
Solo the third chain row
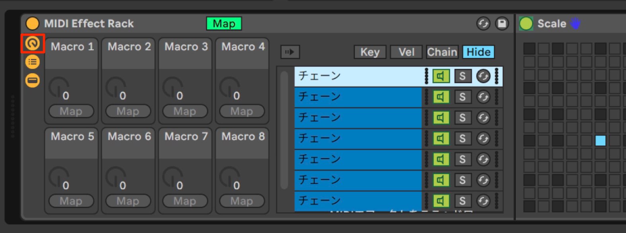pyautogui.click(x=463, y=118)
